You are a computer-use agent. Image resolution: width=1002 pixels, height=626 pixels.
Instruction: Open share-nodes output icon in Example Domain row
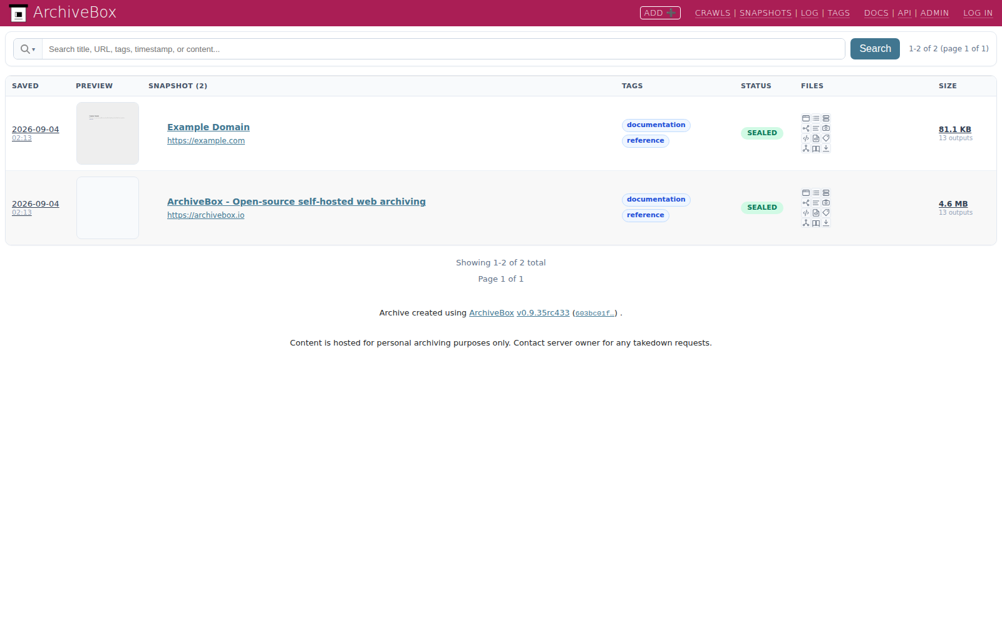point(806,128)
